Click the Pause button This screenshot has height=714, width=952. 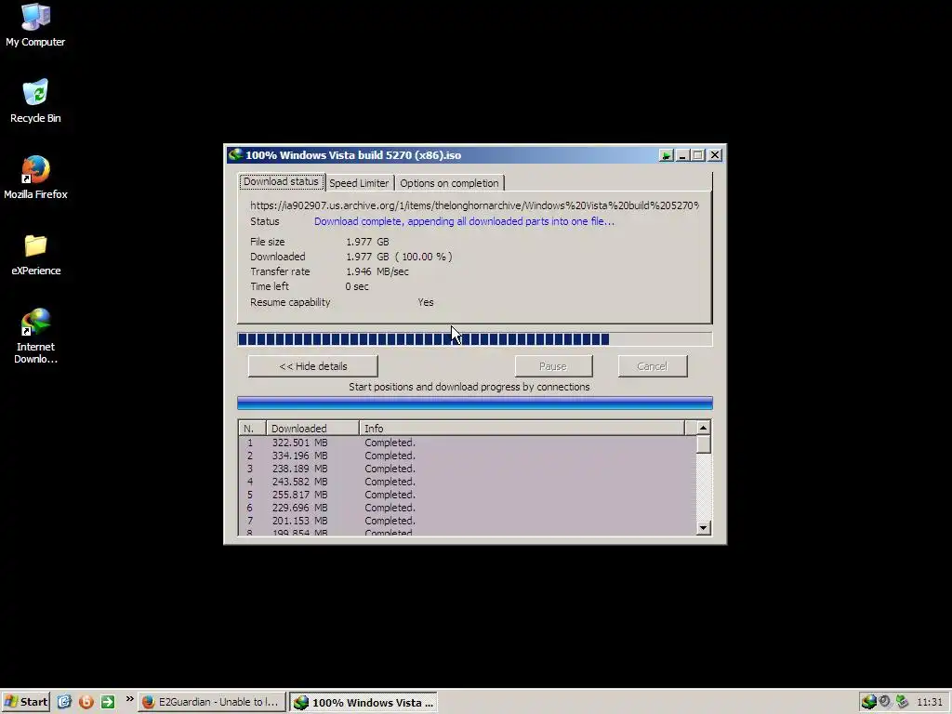[553, 366]
